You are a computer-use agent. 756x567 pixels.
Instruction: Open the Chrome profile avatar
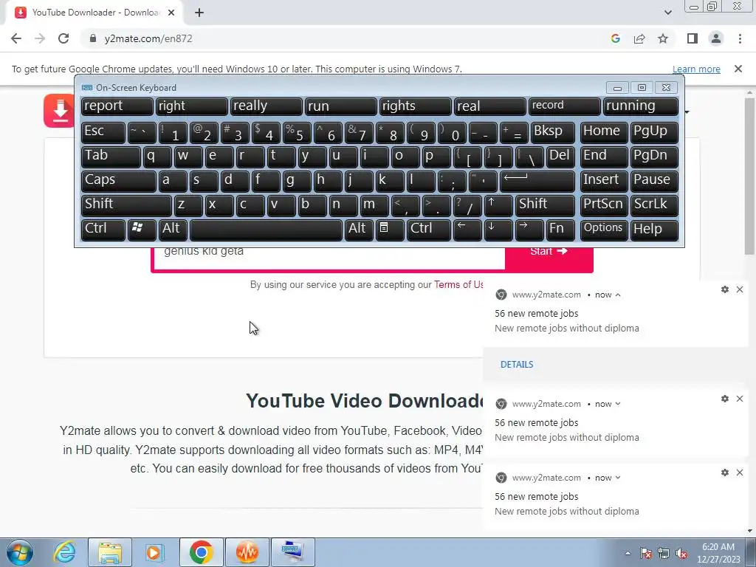[x=716, y=38]
